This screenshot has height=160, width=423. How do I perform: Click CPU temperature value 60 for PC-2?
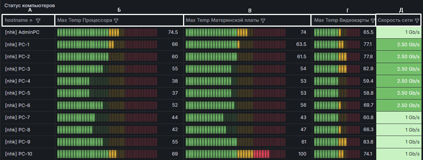(175, 56)
